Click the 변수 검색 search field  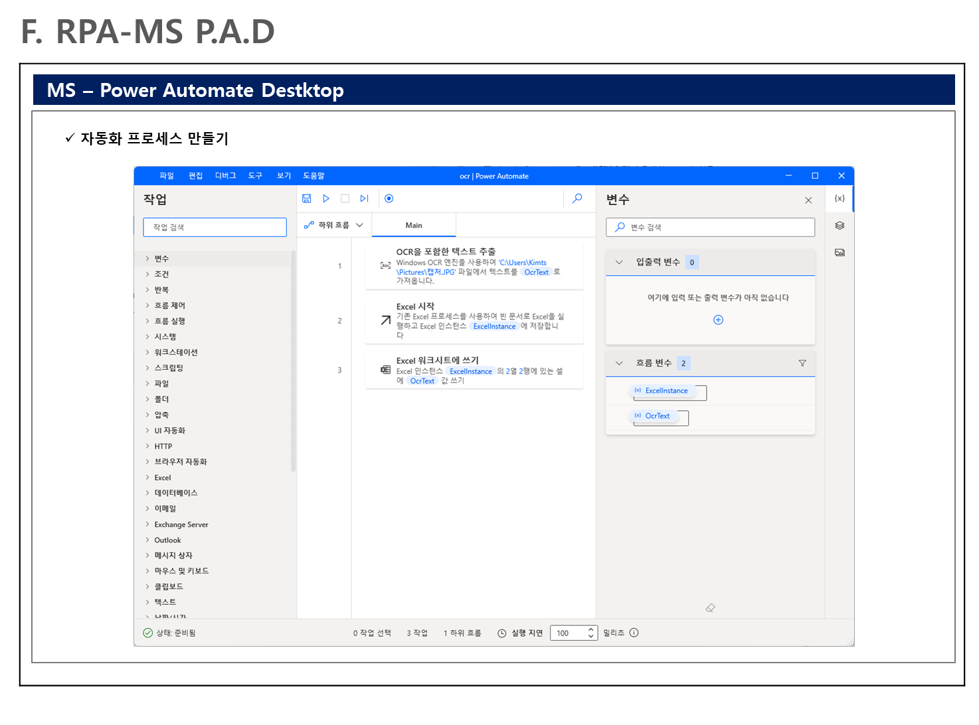click(710, 227)
